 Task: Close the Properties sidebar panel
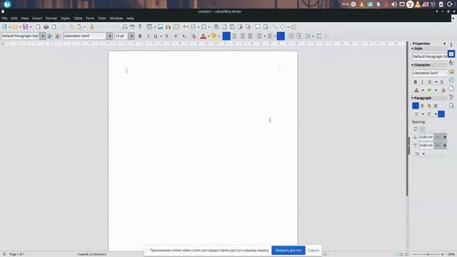444,44
